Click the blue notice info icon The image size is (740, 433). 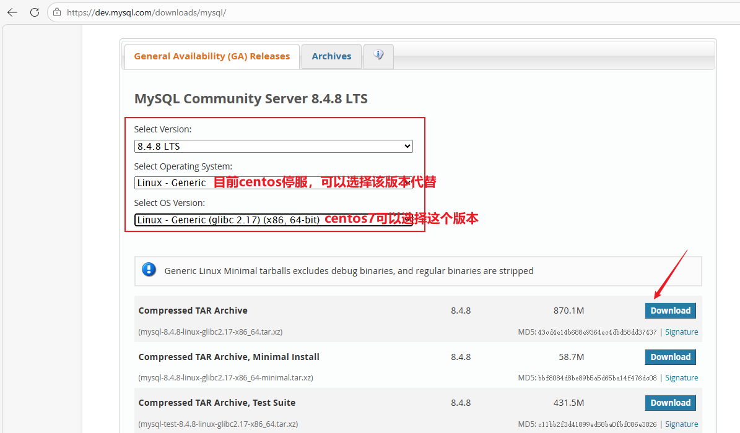pyautogui.click(x=149, y=270)
